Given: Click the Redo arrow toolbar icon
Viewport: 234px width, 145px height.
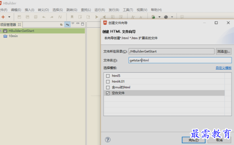Looking at the screenshot, I should click(x=52, y=17).
